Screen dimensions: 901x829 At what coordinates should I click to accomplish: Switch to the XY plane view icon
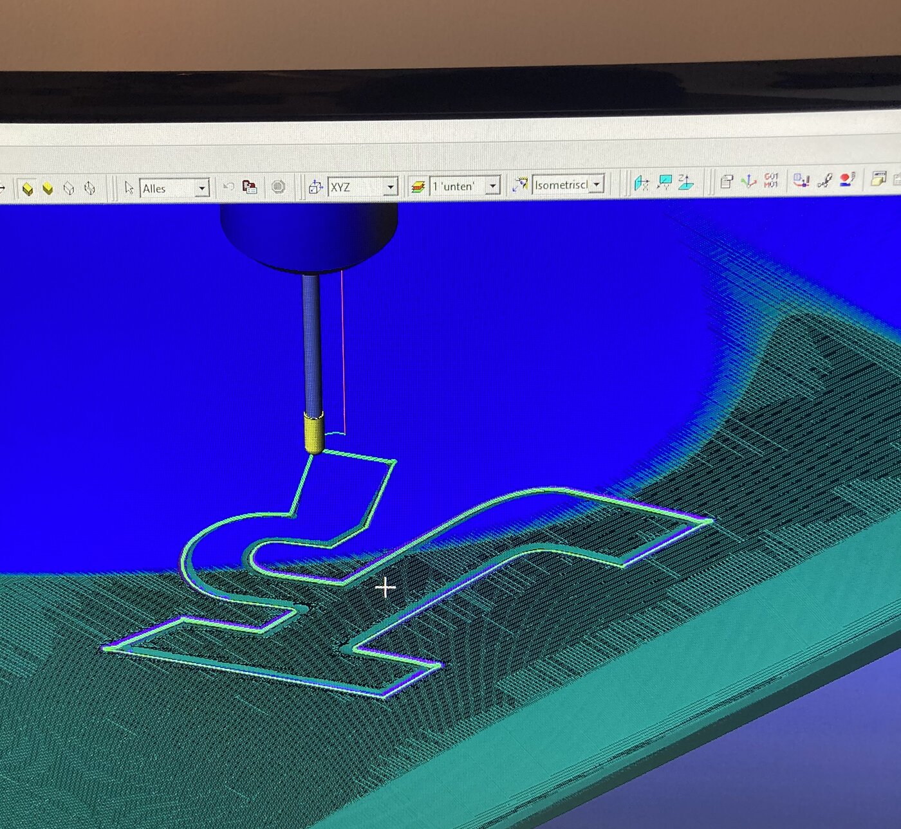pyautogui.click(x=664, y=183)
